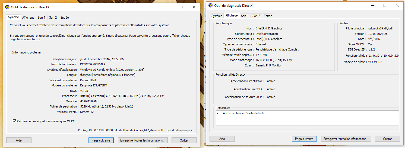Click AGP texture acceleration Activé value
Screen dimensions: 405x148
(271, 97)
